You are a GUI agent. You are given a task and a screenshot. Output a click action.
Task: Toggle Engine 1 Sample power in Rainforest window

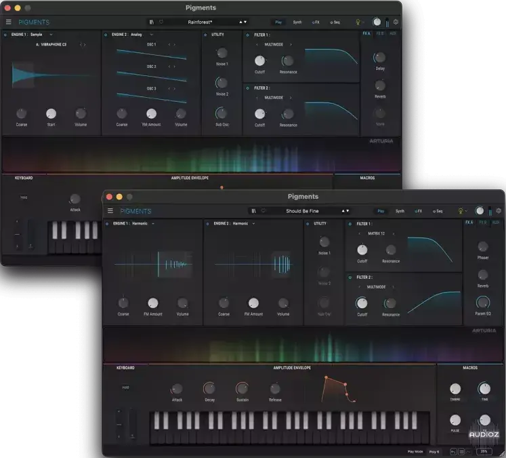pyautogui.click(x=5, y=34)
